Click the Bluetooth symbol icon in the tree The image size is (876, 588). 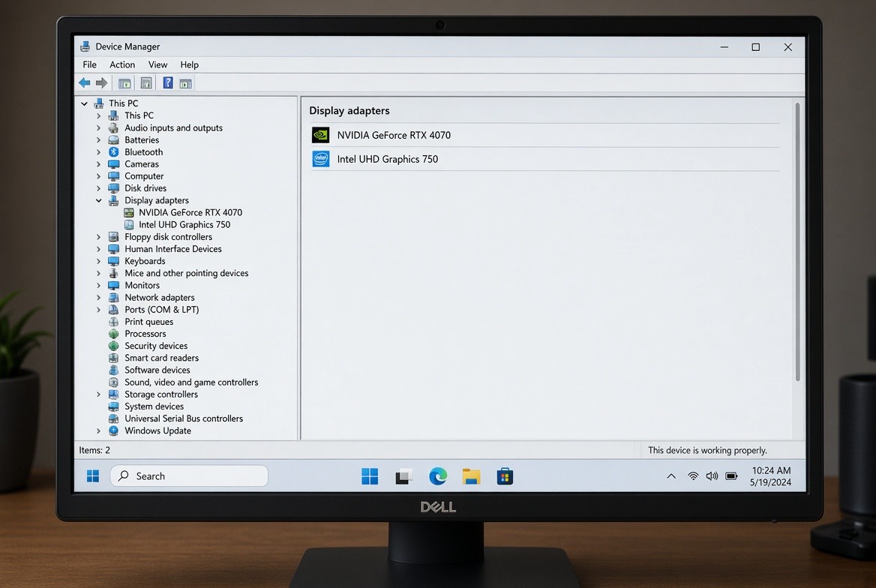113,152
